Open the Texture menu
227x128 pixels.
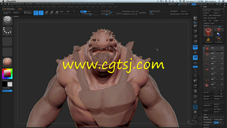(x=93, y=7)
